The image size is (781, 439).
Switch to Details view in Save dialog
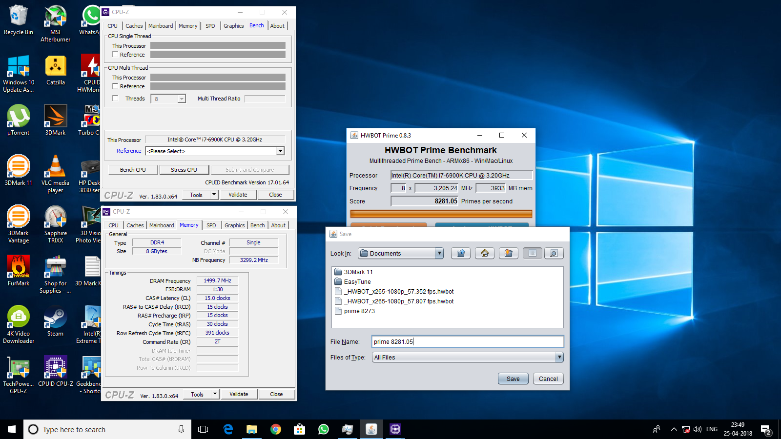pyautogui.click(x=554, y=253)
